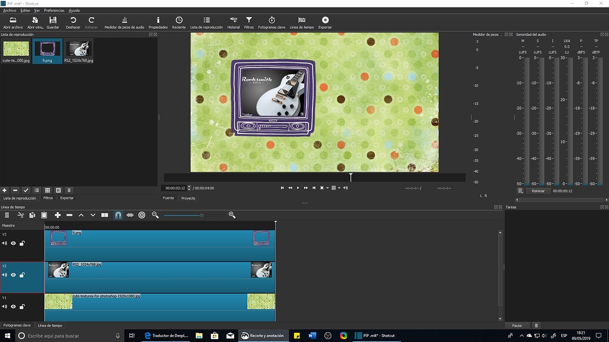Zoom out timeline with magnifier minus
The height and width of the screenshot is (342, 609).
click(155, 215)
